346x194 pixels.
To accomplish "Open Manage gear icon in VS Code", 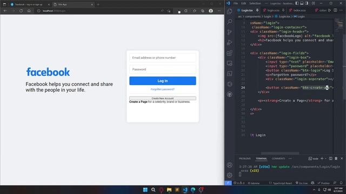I will tap(229, 175).
